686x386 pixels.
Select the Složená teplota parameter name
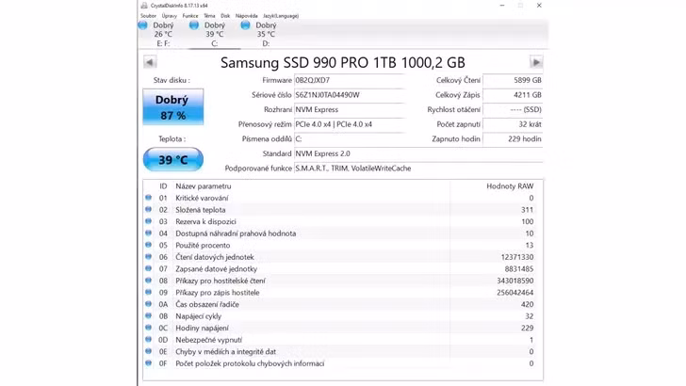pyautogui.click(x=201, y=210)
